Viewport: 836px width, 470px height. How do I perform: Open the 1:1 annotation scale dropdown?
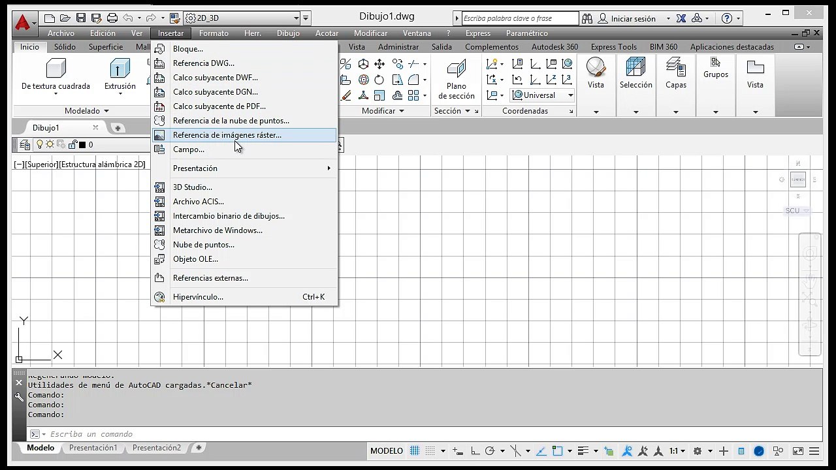[x=677, y=451]
